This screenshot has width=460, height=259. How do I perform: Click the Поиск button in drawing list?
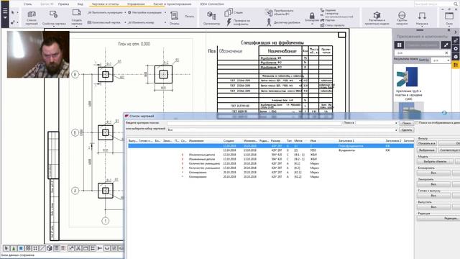tap(406, 123)
